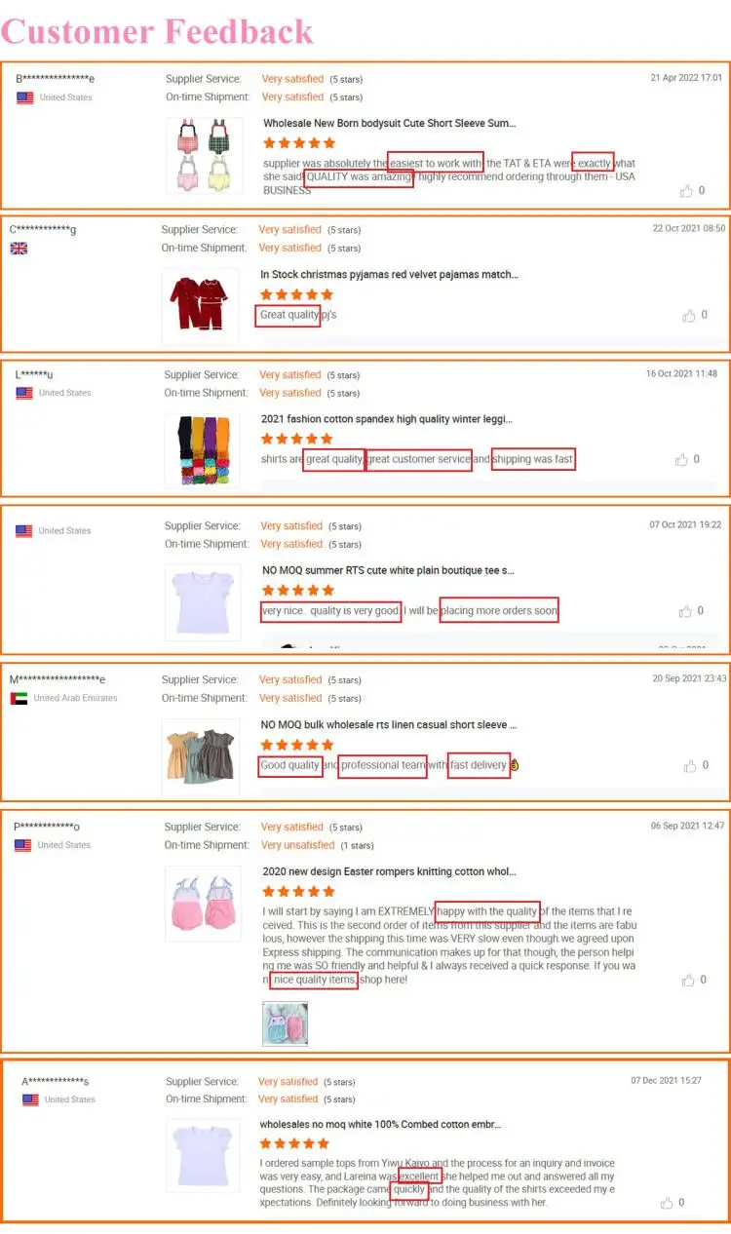
Task: Open pink Easter rompers thumbnail
Action: pyautogui.click(x=203, y=904)
